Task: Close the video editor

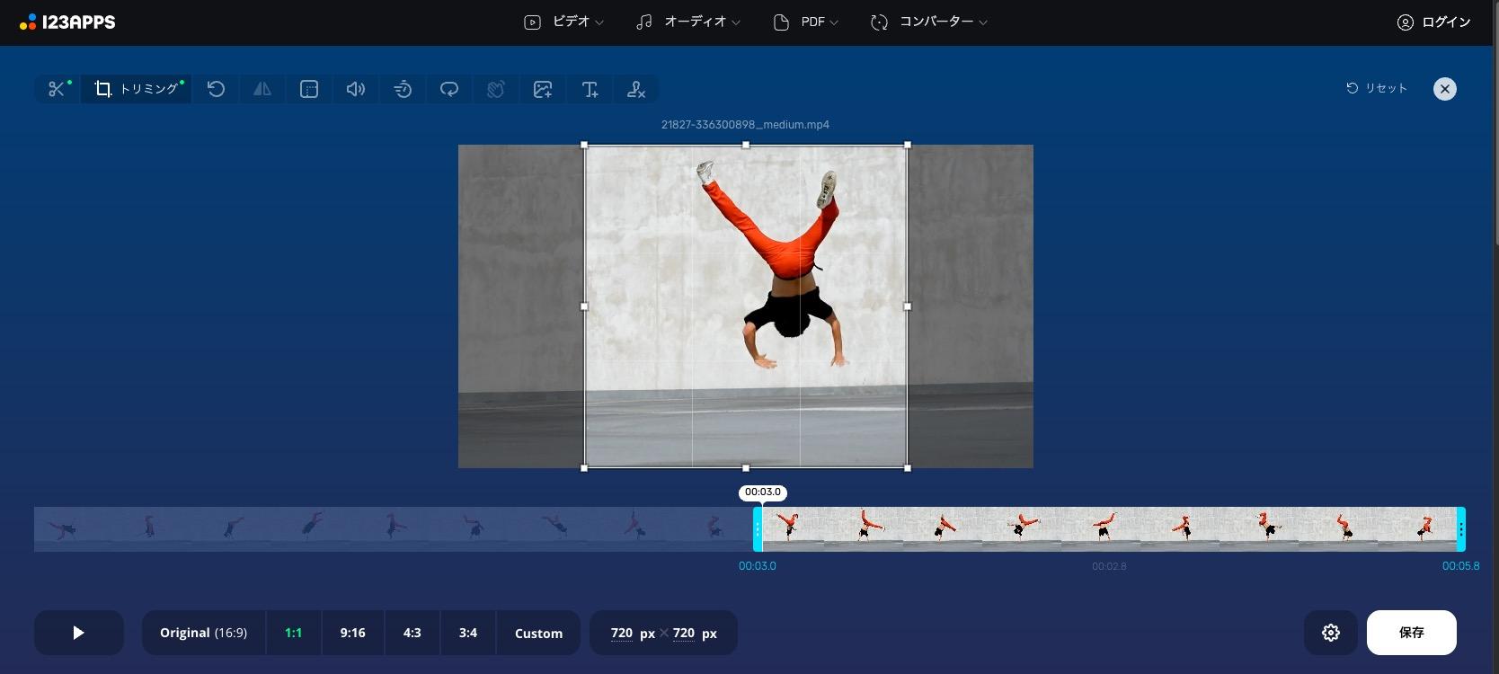Action: pyautogui.click(x=1445, y=89)
